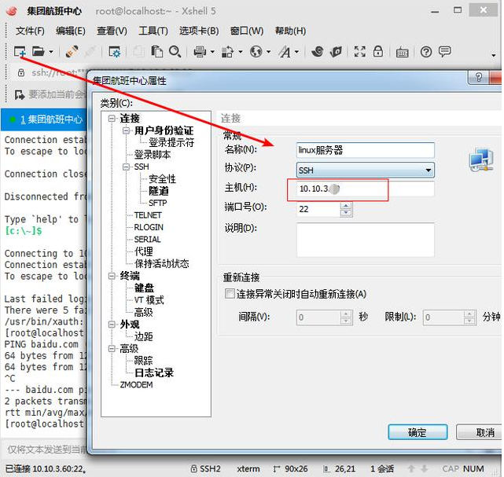Screen dimensions: 504x477
Task: Collapse the 终端 tree node
Action: click(x=112, y=276)
